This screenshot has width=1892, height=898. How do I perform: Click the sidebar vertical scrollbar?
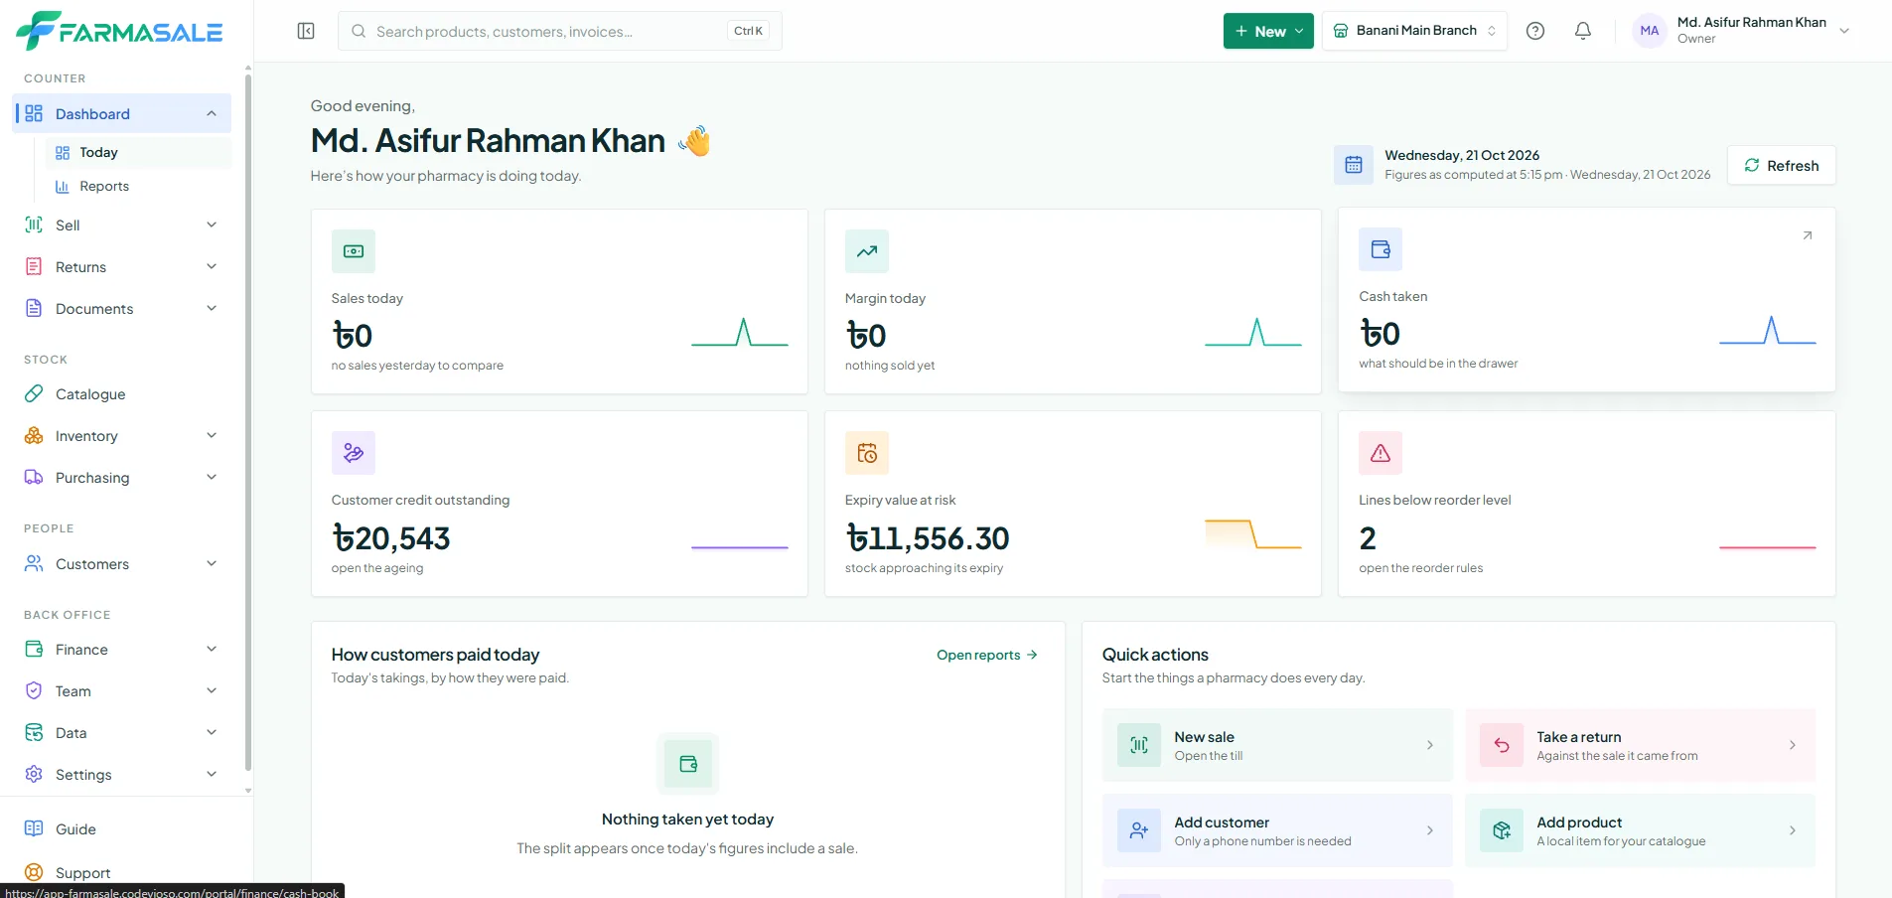coord(247,422)
